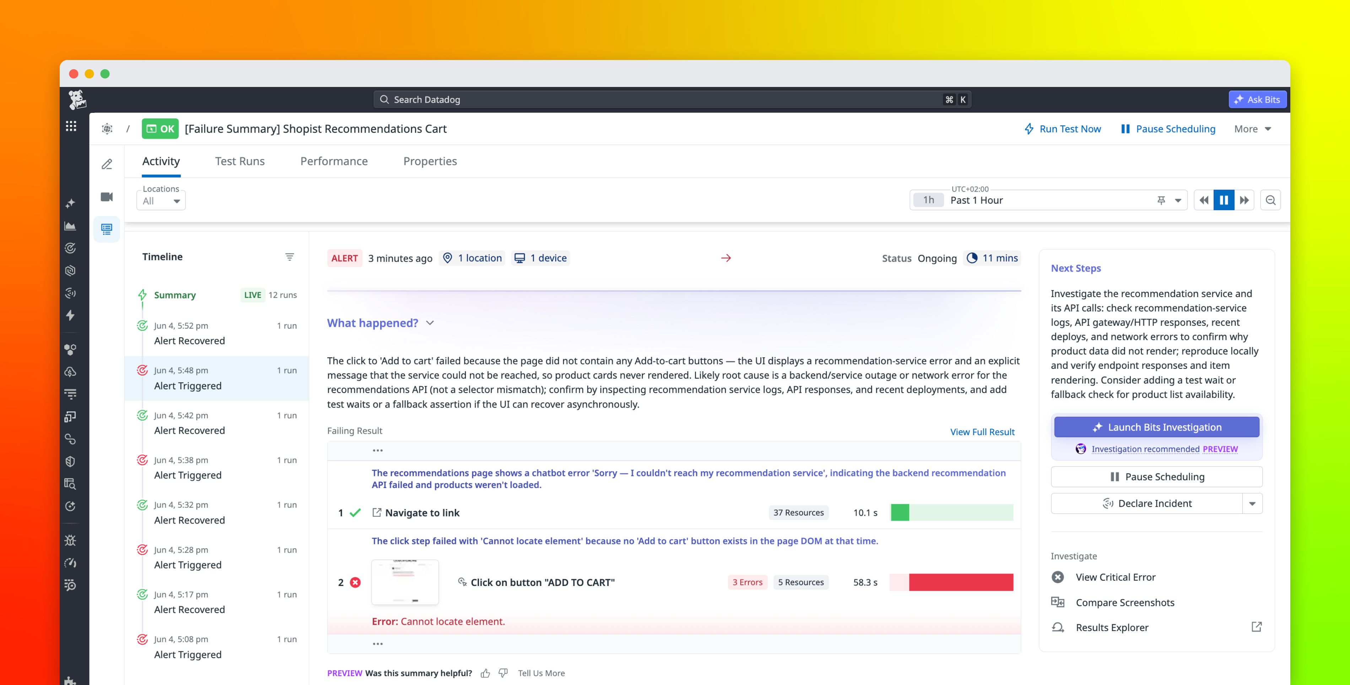Switch to the Test Runs tab

[240, 161]
